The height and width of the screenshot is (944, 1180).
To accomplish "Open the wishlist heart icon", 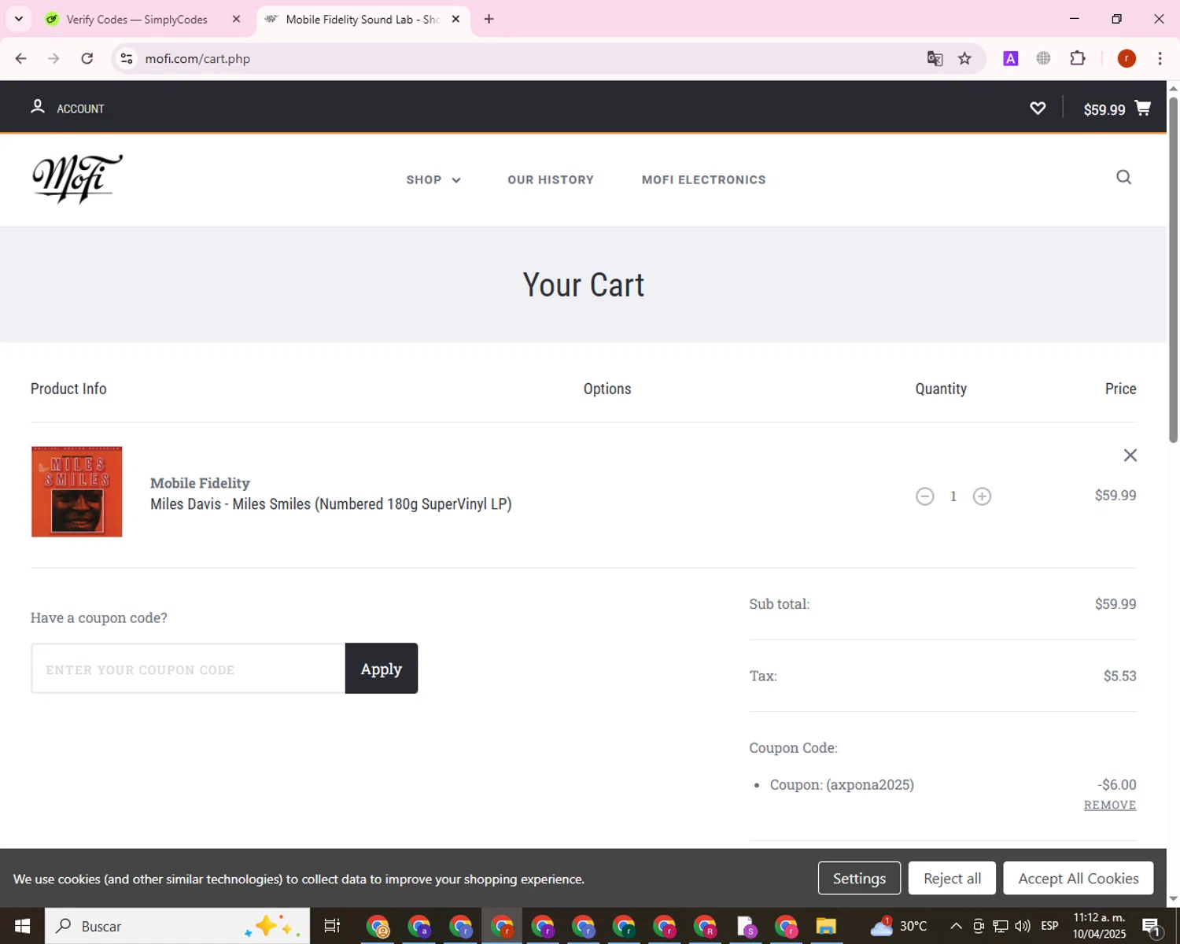I will pyautogui.click(x=1038, y=109).
